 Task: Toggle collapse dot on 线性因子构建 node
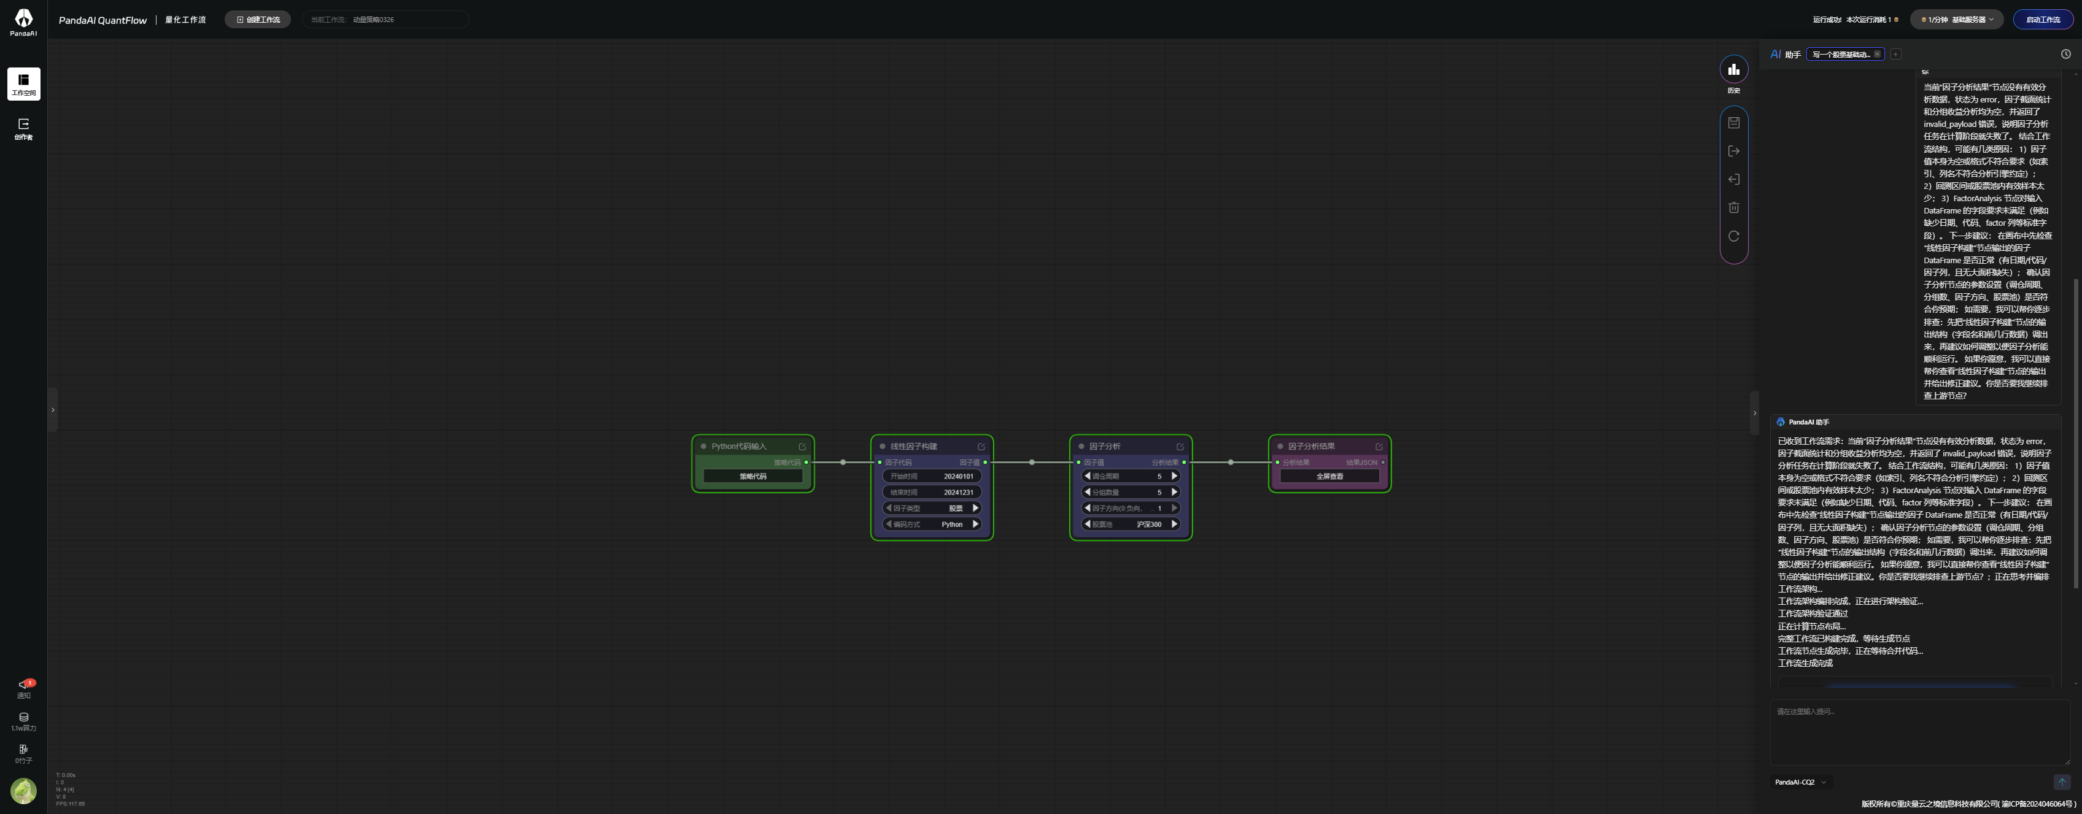pos(882,447)
